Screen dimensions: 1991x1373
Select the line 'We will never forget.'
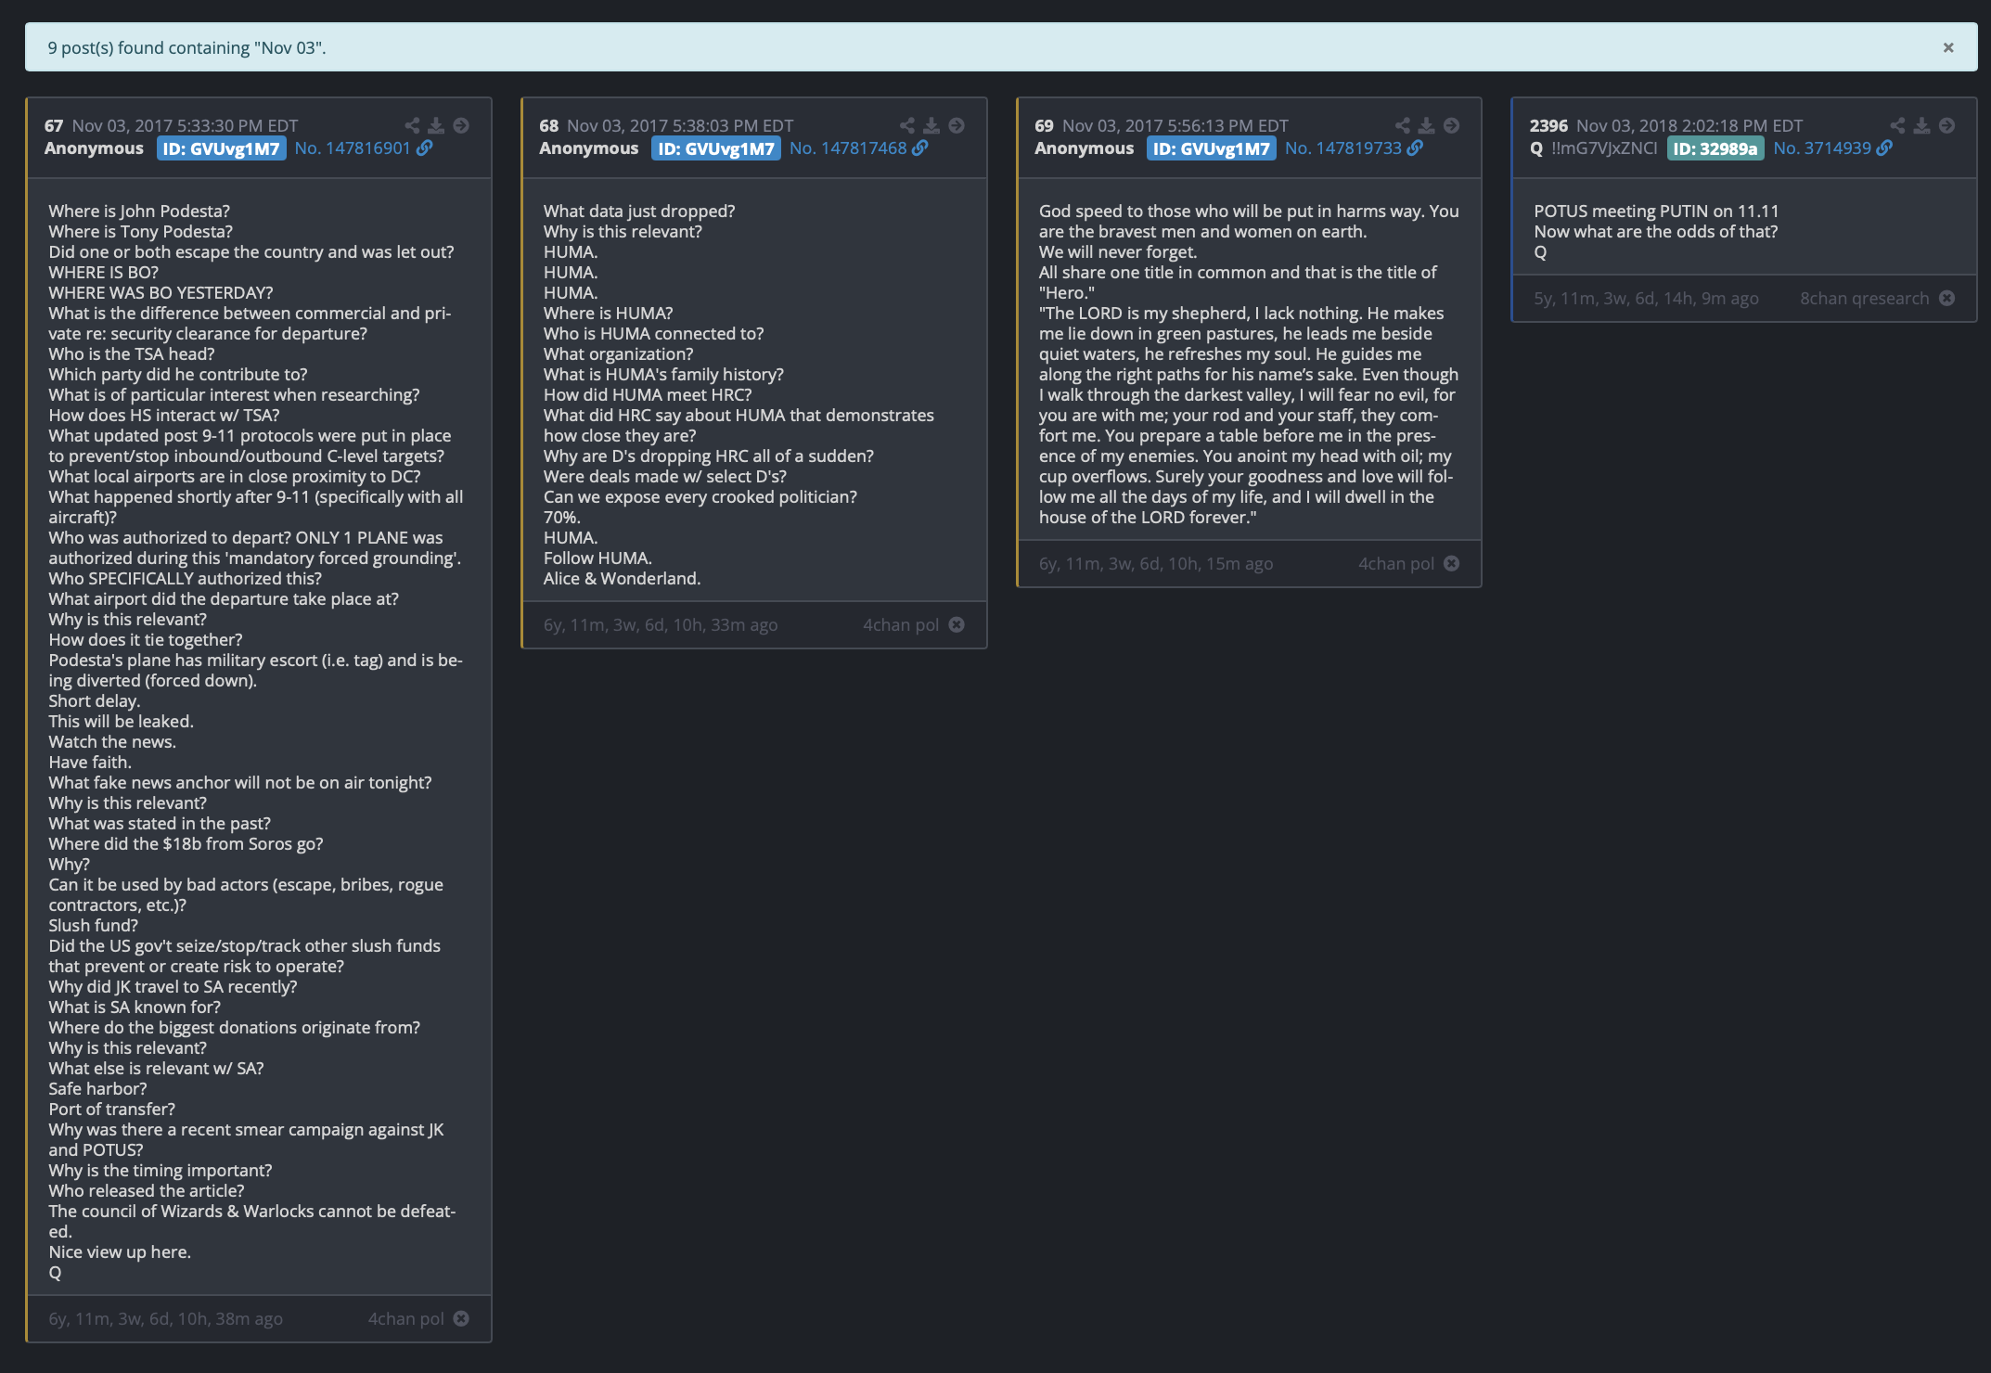(x=1118, y=251)
